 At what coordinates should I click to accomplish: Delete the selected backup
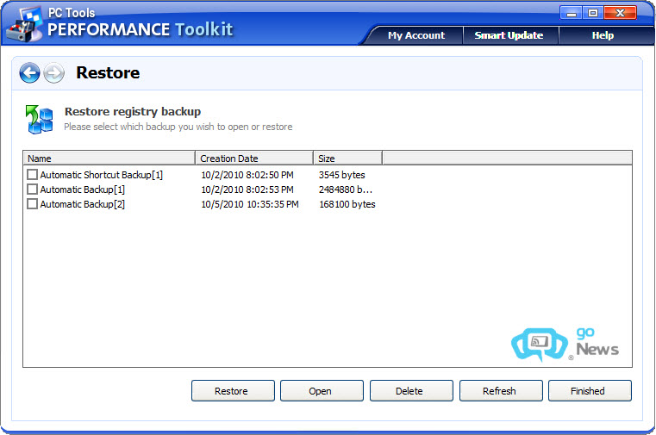click(x=411, y=391)
